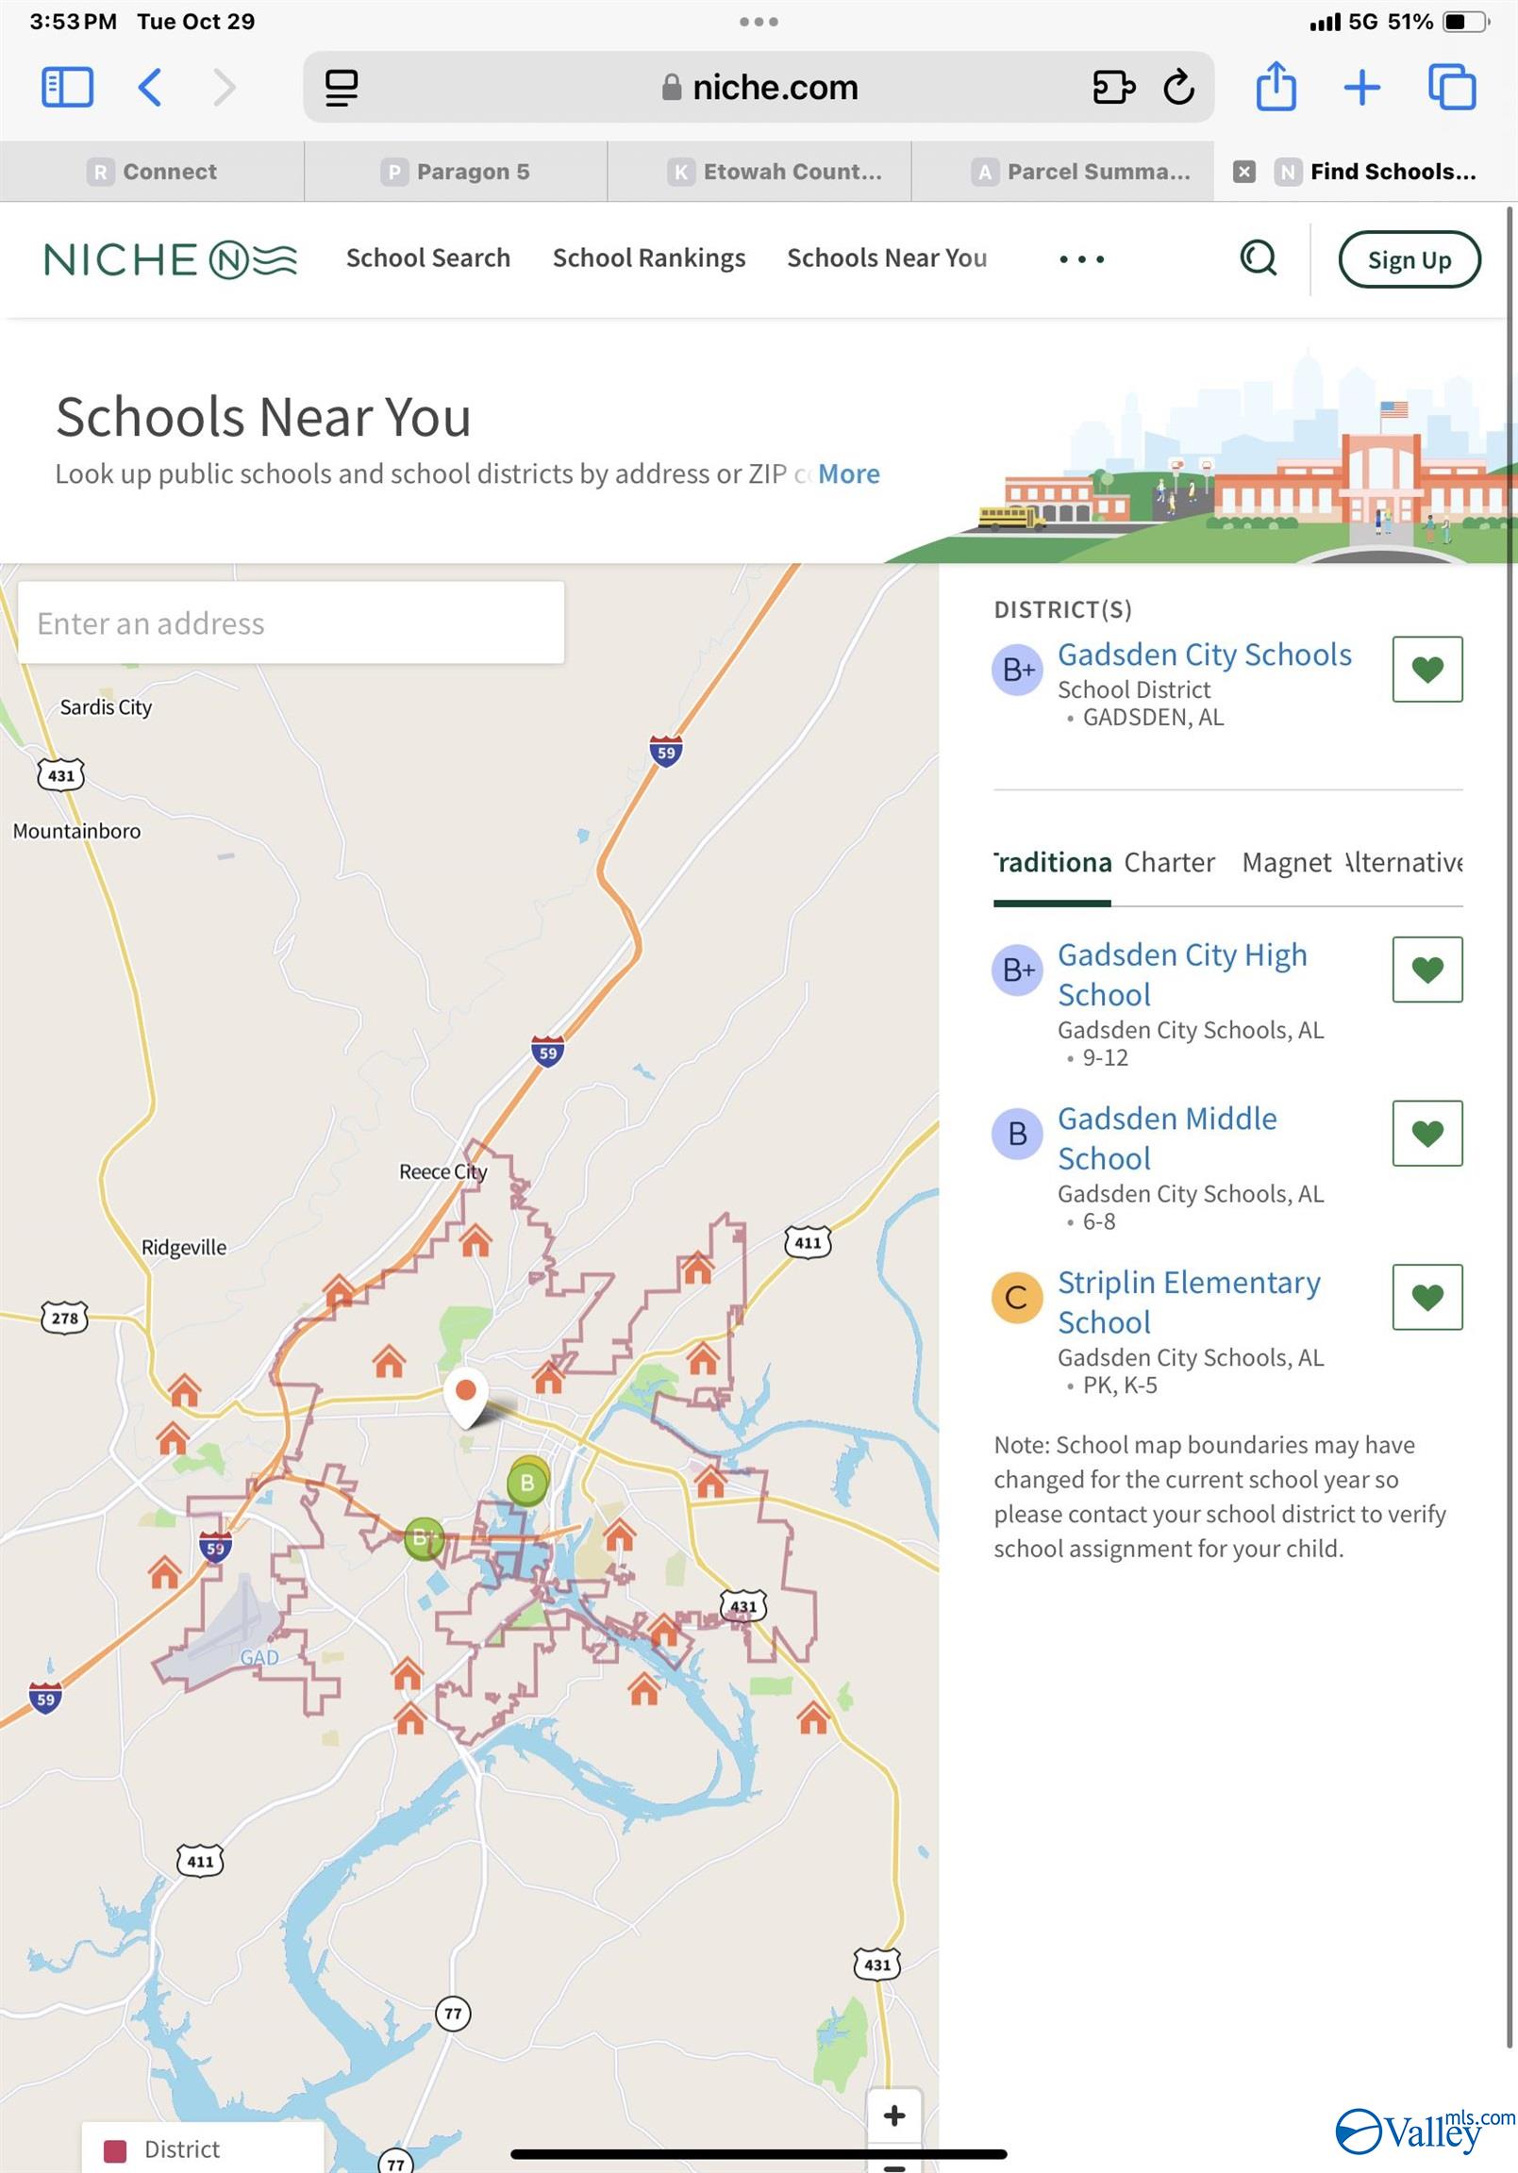Switch to the Connect tab

pos(152,172)
